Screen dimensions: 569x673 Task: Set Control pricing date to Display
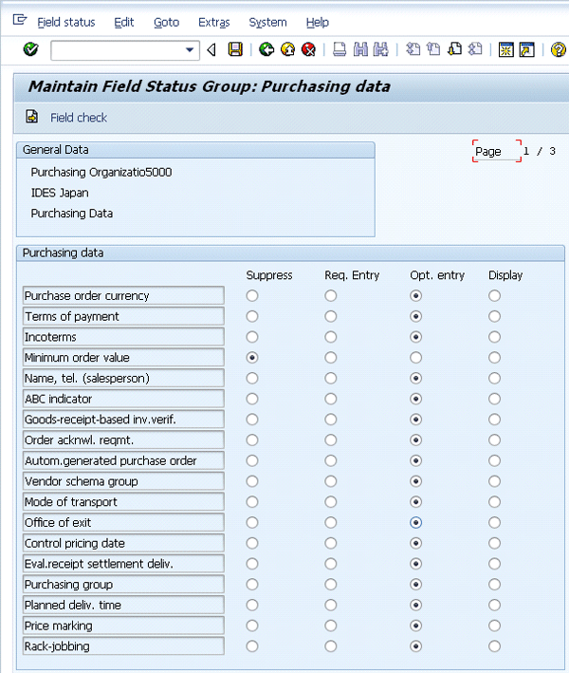[494, 543]
